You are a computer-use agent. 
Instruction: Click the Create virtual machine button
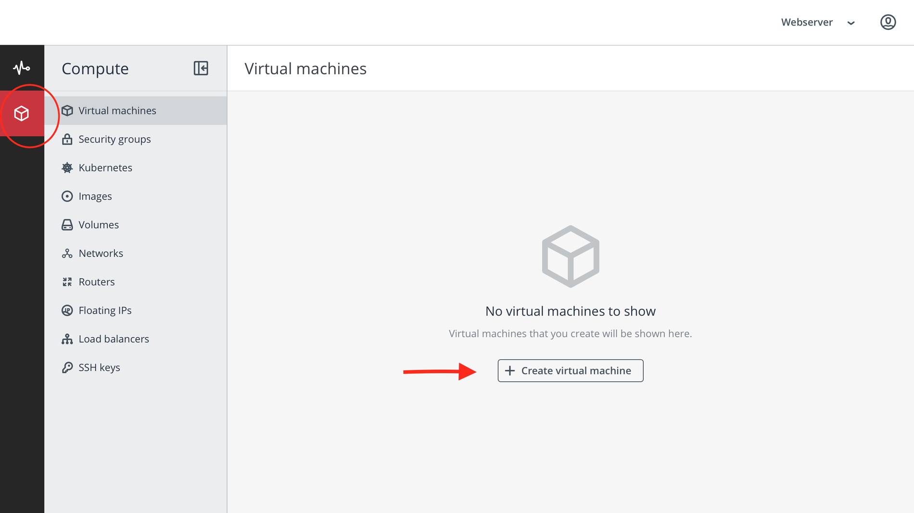570,371
